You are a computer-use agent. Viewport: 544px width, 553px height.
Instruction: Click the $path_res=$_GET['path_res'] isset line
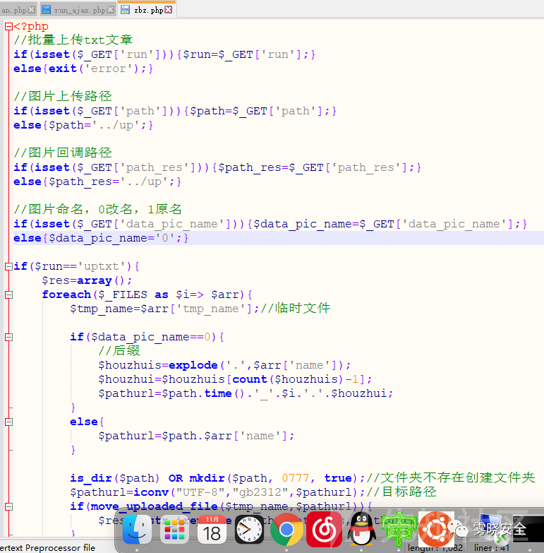[217, 167]
